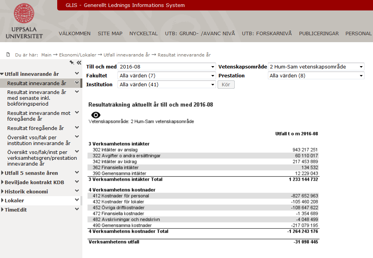The width and height of the screenshot is (373, 258).
Task: Click chevron beside Beviljade kontrakt KDB
Action: click(x=77, y=181)
